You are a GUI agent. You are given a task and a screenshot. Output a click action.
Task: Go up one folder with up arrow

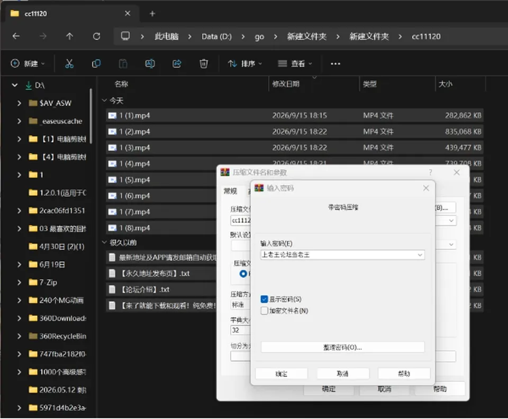click(x=70, y=37)
